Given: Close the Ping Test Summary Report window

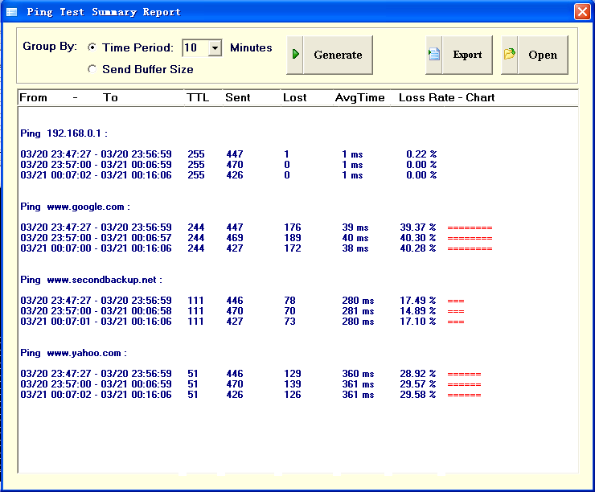Looking at the screenshot, I should coord(582,12).
